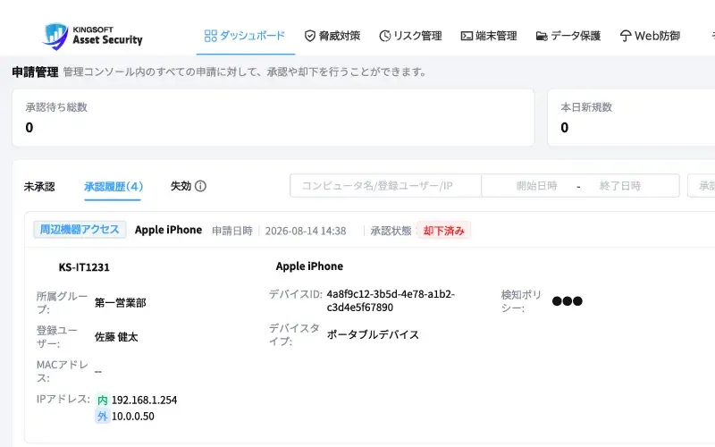This screenshot has width=715, height=447.
Task: Select the 承認履歴(4) tab
Action: 114,187
